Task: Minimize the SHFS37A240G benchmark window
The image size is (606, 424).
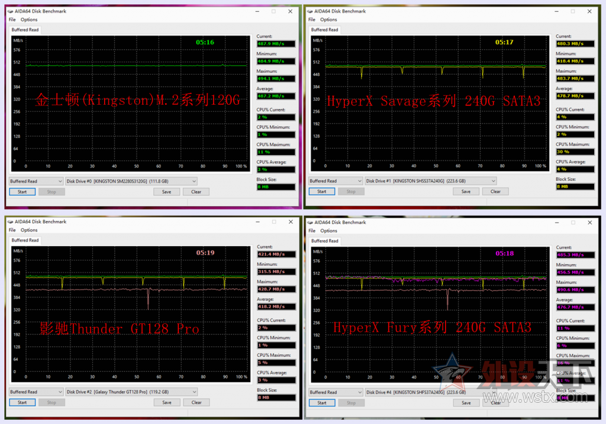Action: 557,223
